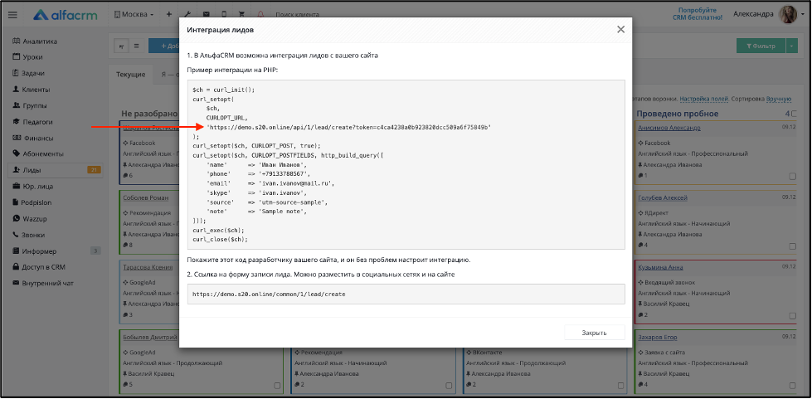
Task: Open Лиды in sidebar
Action: click(56, 170)
